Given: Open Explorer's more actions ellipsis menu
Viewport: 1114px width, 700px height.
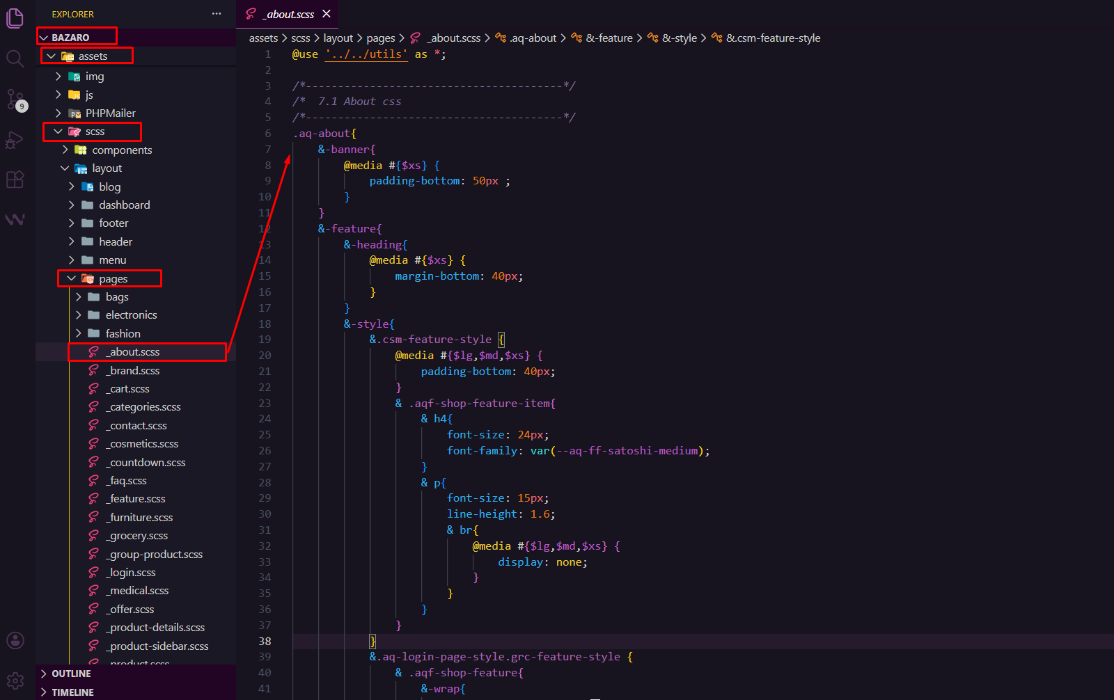Looking at the screenshot, I should (217, 14).
